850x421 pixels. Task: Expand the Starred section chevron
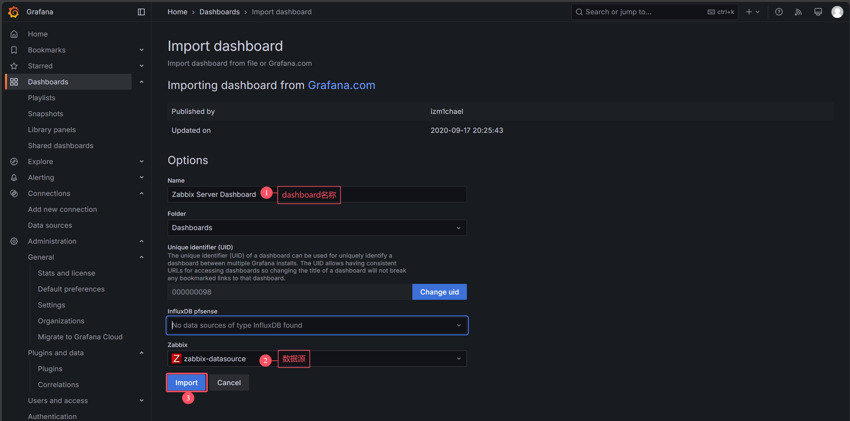pos(142,66)
